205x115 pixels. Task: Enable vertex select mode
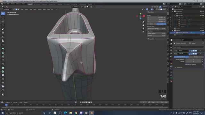[x=14, y=9]
